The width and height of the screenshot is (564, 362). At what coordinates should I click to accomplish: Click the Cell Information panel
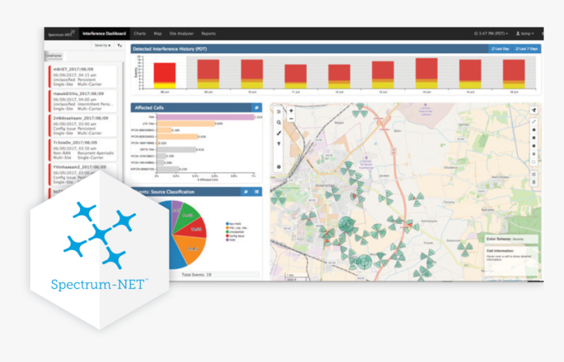[x=511, y=261]
